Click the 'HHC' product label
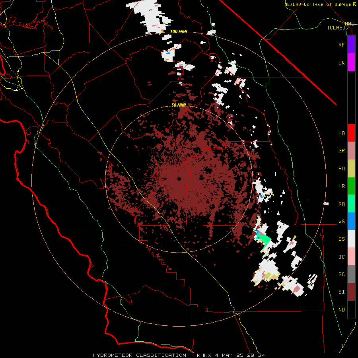This screenshot has height=358, width=358. point(349,24)
